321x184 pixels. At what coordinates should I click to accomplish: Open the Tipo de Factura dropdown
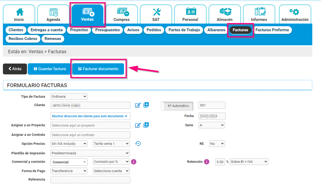(69, 97)
